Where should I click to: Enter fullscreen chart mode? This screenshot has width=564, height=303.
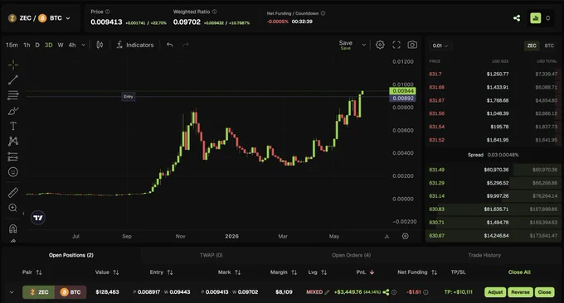point(396,45)
